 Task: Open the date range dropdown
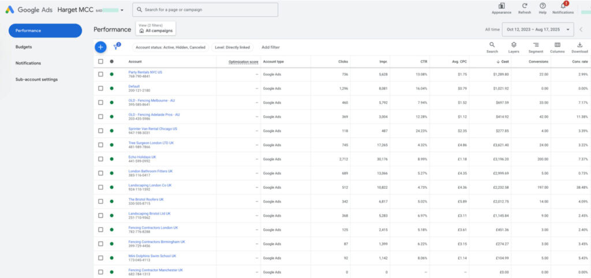(538, 29)
